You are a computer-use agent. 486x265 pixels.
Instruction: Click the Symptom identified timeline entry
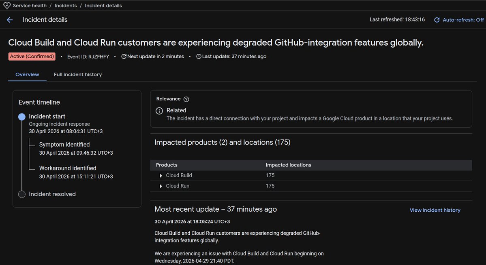[64, 145]
